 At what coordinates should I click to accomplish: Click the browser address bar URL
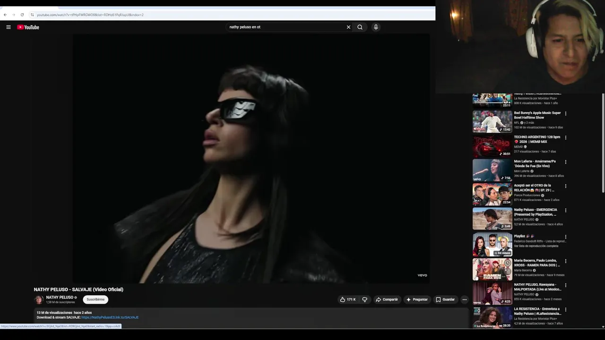coord(90,15)
